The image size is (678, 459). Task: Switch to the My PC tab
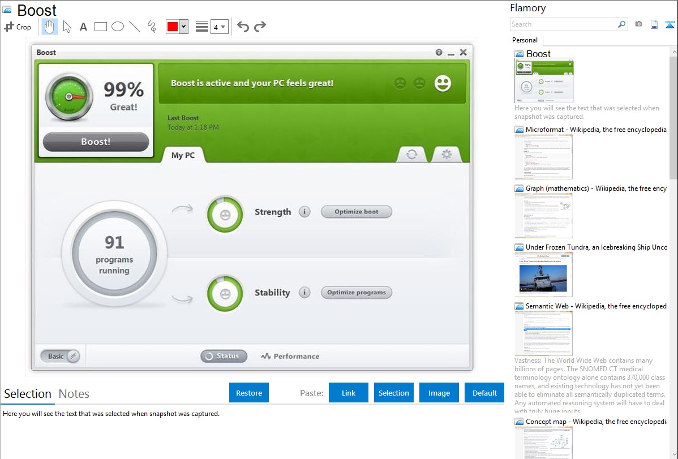click(x=183, y=155)
